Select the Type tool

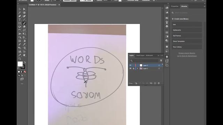pos(20,20)
